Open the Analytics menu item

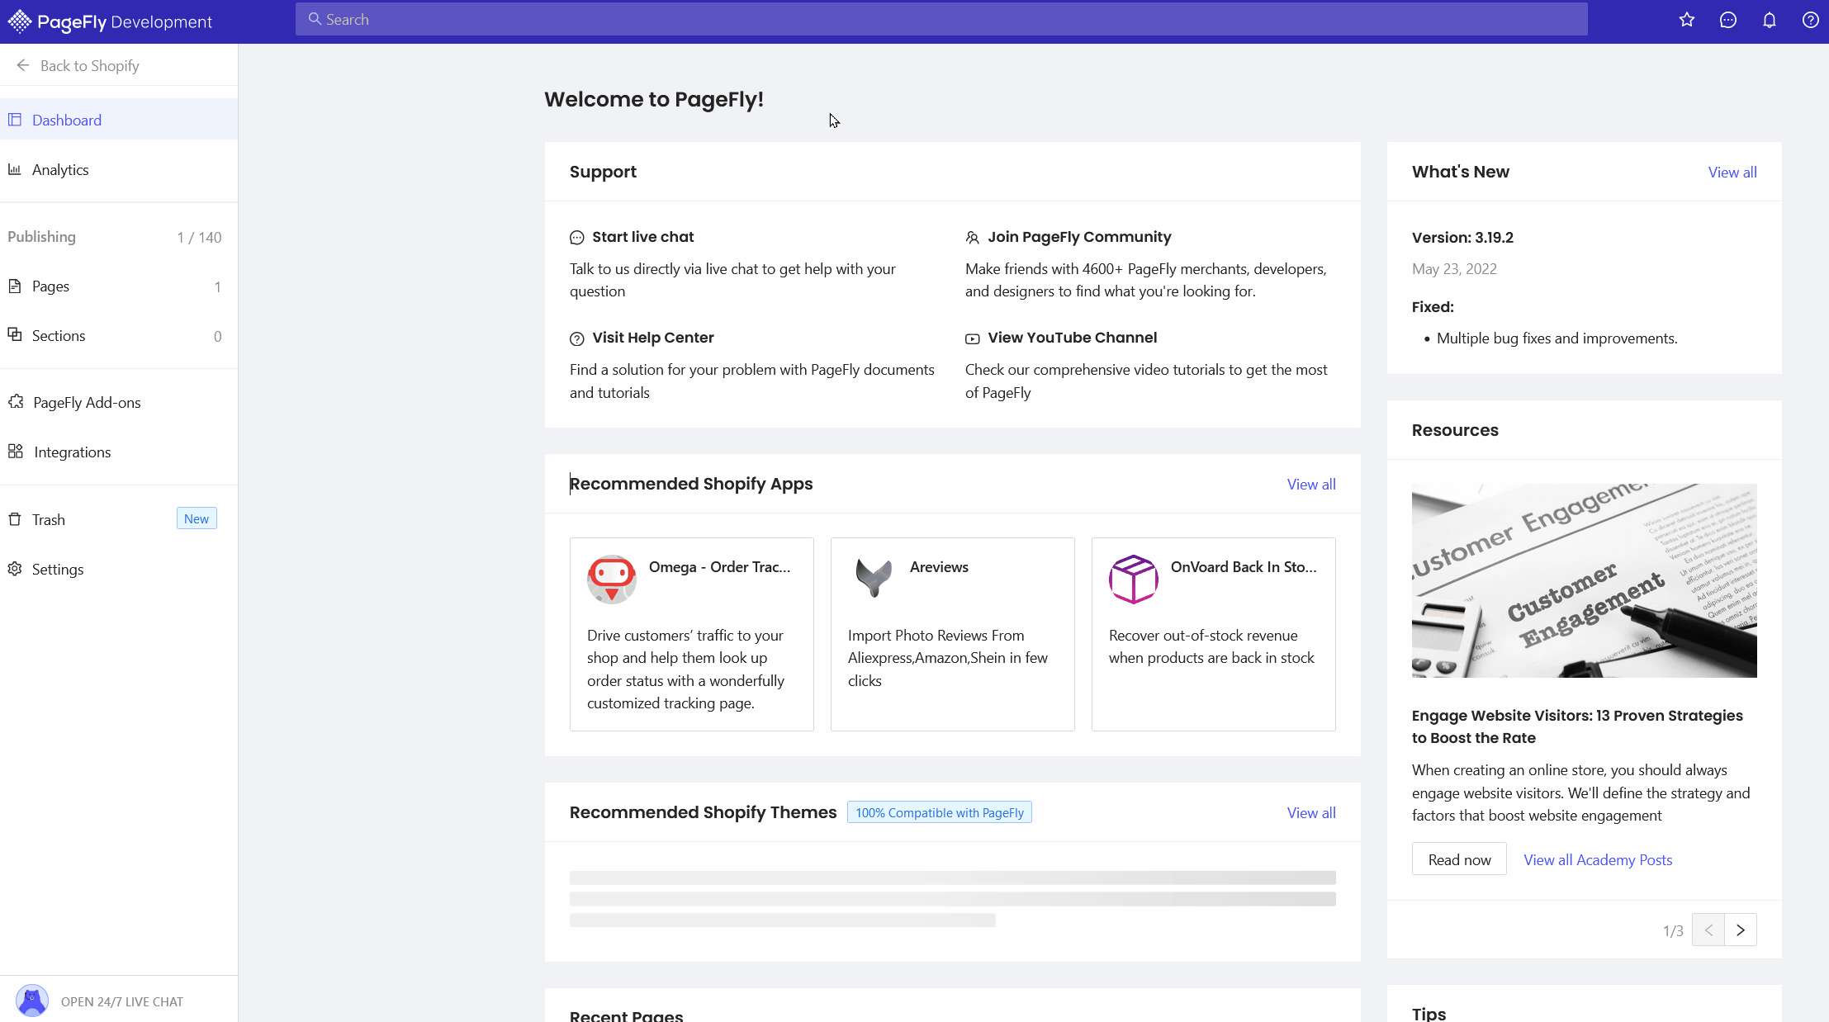[x=119, y=169]
